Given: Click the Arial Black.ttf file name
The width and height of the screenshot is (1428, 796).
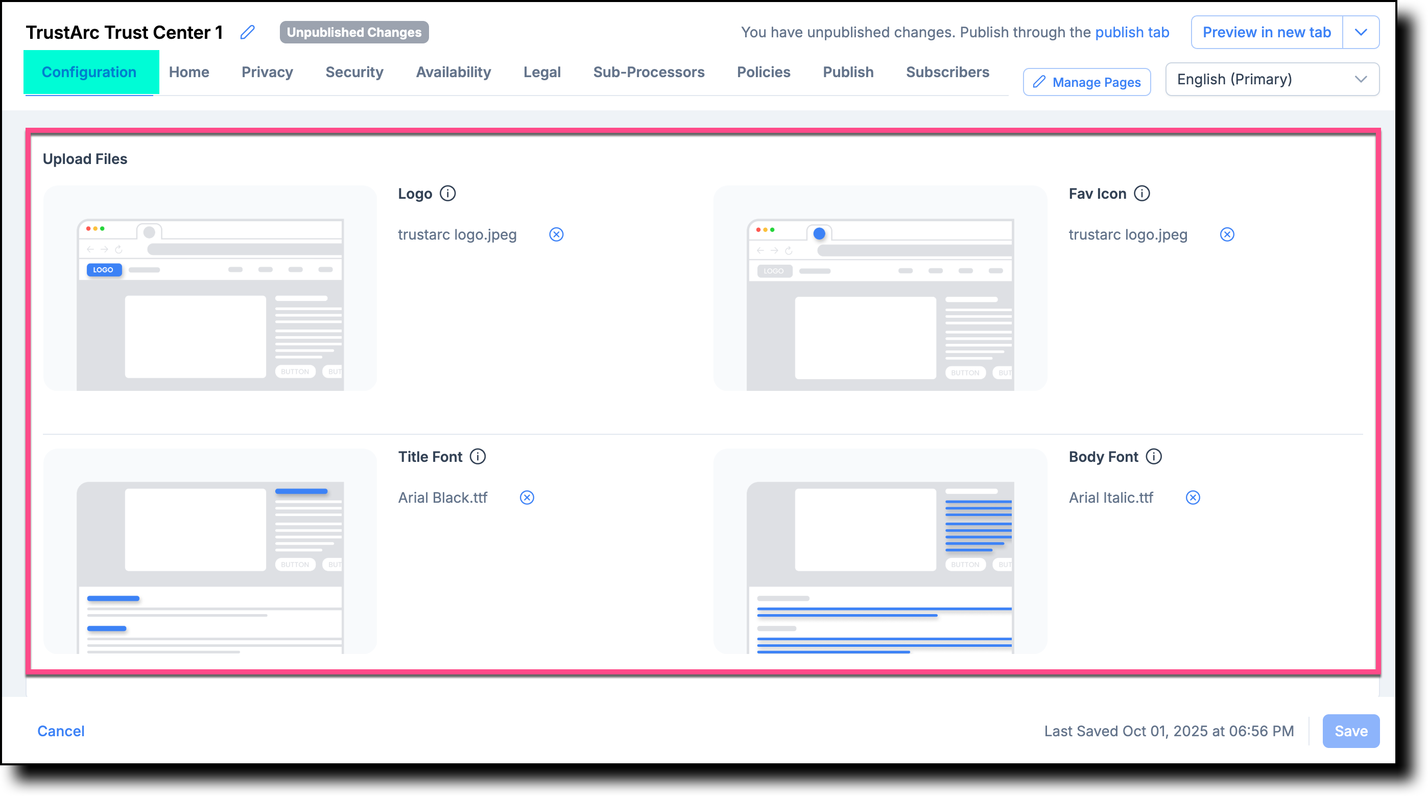Looking at the screenshot, I should 442,498.
